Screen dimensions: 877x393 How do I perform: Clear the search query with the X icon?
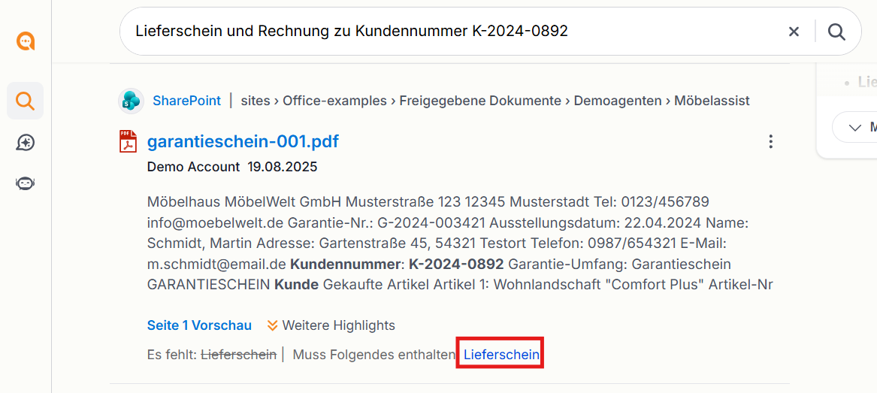[x=793, y=32]
